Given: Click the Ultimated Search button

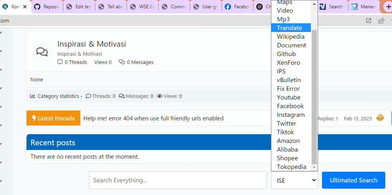Looking at the screenshot, I should click(x=354, y=180).
